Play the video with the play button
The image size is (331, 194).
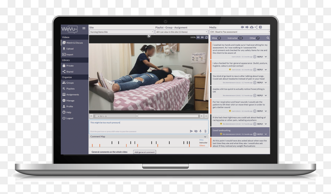(91, 116)
